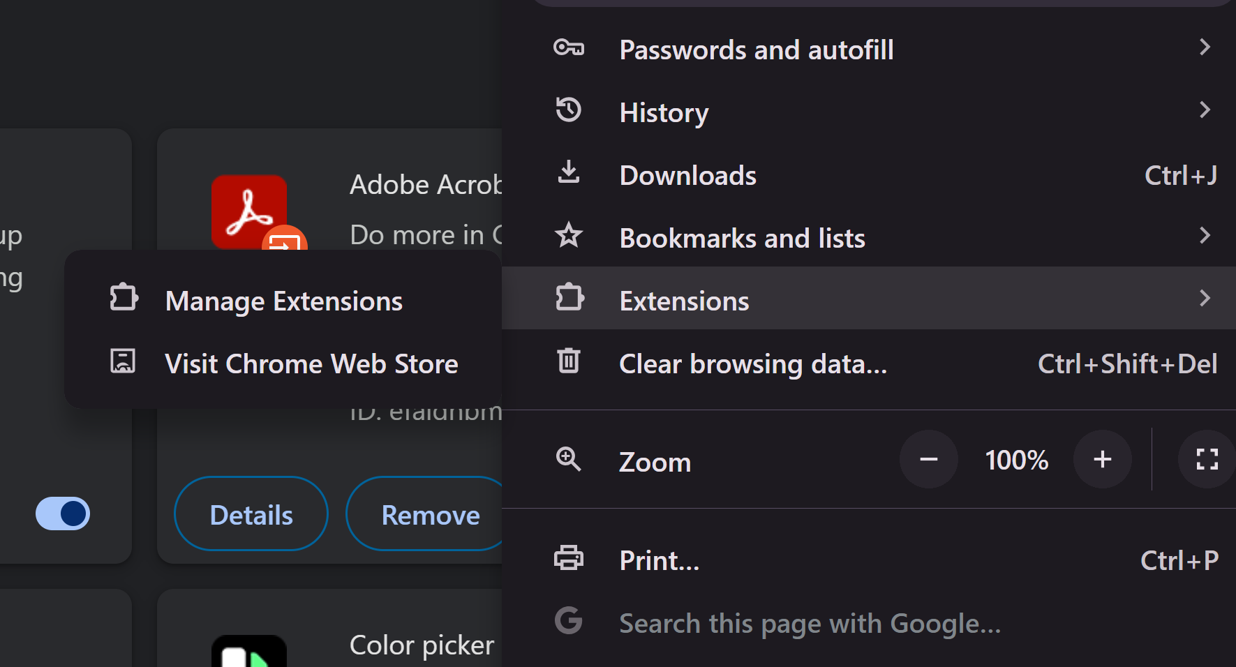Expand the Bookmarks and lists submenu chevron
Image resolution: width=1236 pixels, height=667 pixels.
(1205, 236)
